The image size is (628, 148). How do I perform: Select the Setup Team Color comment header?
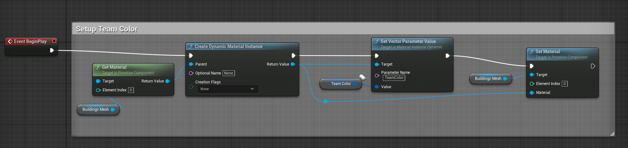click(343, 29)
